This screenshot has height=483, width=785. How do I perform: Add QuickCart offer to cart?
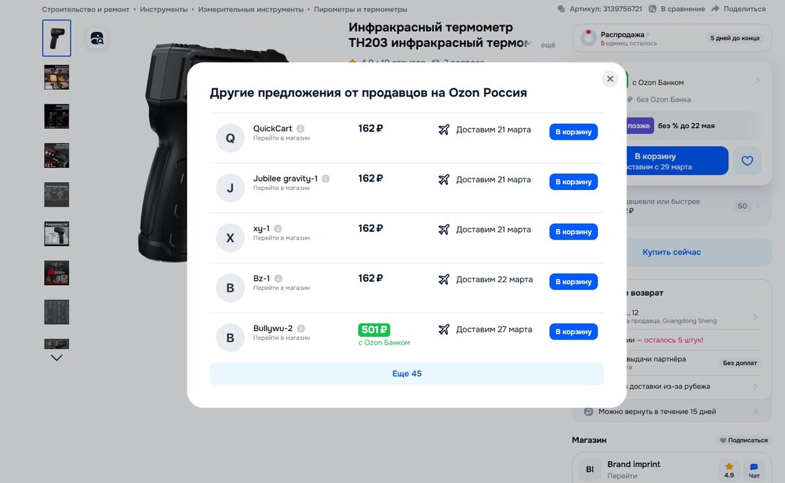573,132
